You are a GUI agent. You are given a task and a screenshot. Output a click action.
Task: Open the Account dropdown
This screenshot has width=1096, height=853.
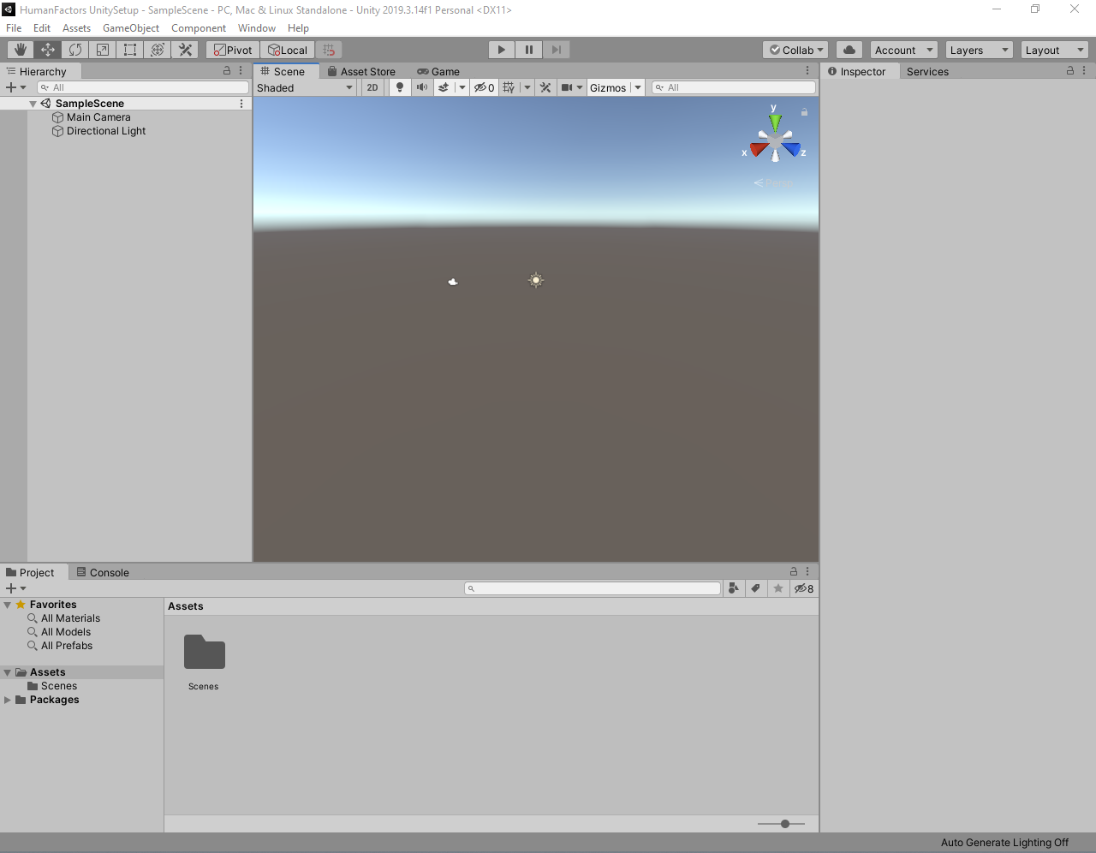pos(904,50)
